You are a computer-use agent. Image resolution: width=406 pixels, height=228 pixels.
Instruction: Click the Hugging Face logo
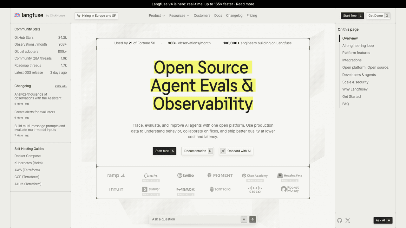tap(290, 175)
